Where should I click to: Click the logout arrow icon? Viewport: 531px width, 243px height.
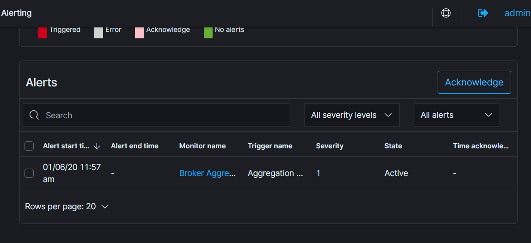(483, 13)
